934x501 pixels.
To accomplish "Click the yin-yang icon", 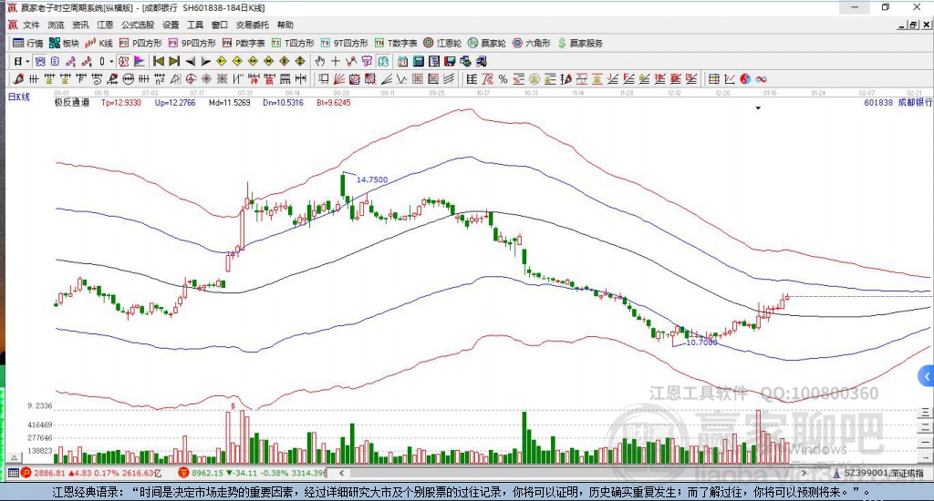I will [745, 78].
